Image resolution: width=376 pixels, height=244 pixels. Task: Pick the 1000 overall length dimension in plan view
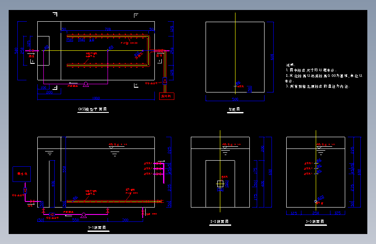(96, 98)
